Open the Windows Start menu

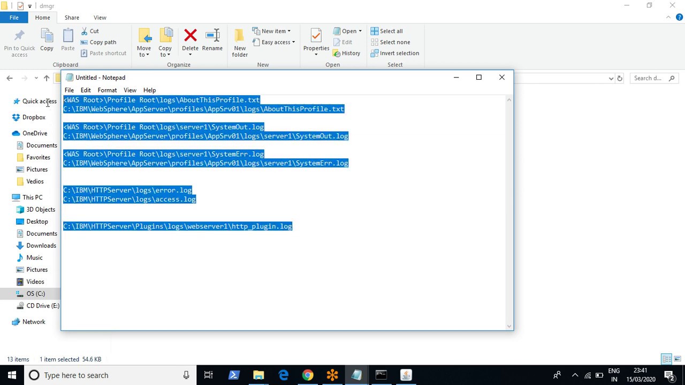tap(12, 375)
